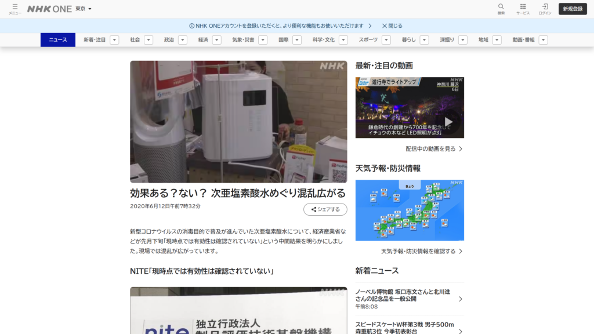Click the chevron next to 配信中の動画を見る

[x=459, y=149]
